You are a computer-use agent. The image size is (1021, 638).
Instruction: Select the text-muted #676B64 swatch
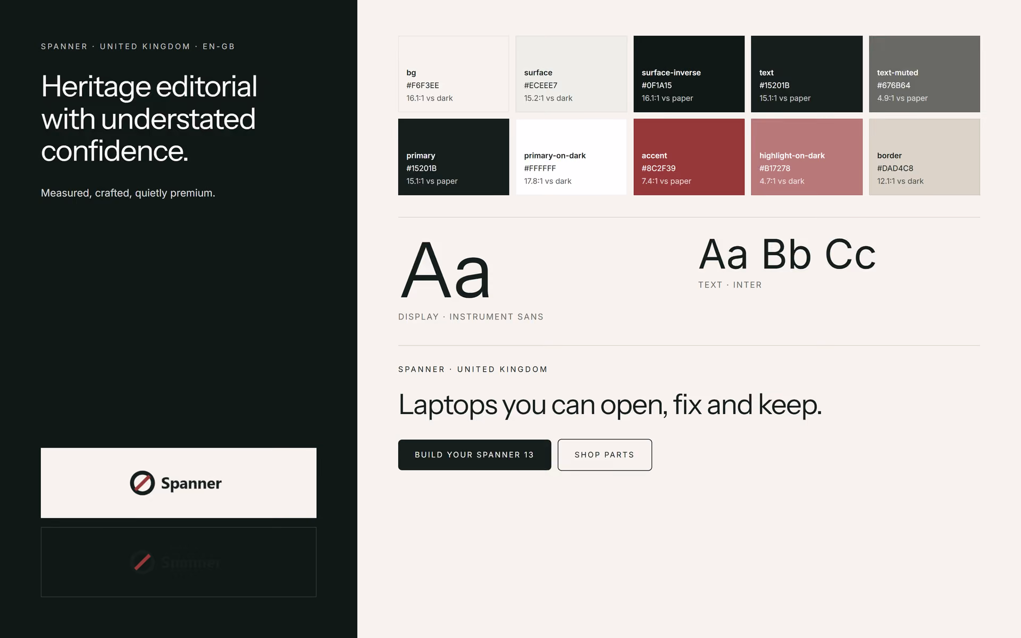click(924, 74)
